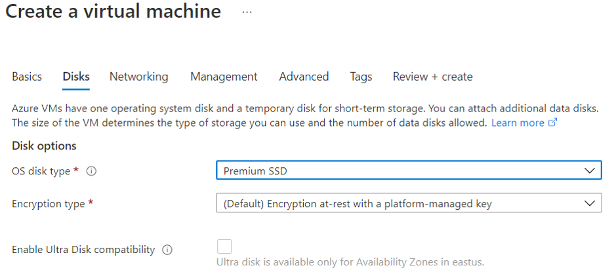Click the Create a virtual machine title
This screenshot has height=274, width=614.
pos(113,11)
